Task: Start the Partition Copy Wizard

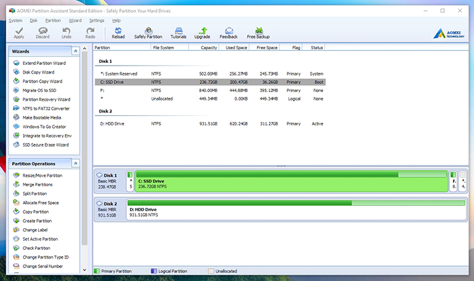Action: point(42,81)
